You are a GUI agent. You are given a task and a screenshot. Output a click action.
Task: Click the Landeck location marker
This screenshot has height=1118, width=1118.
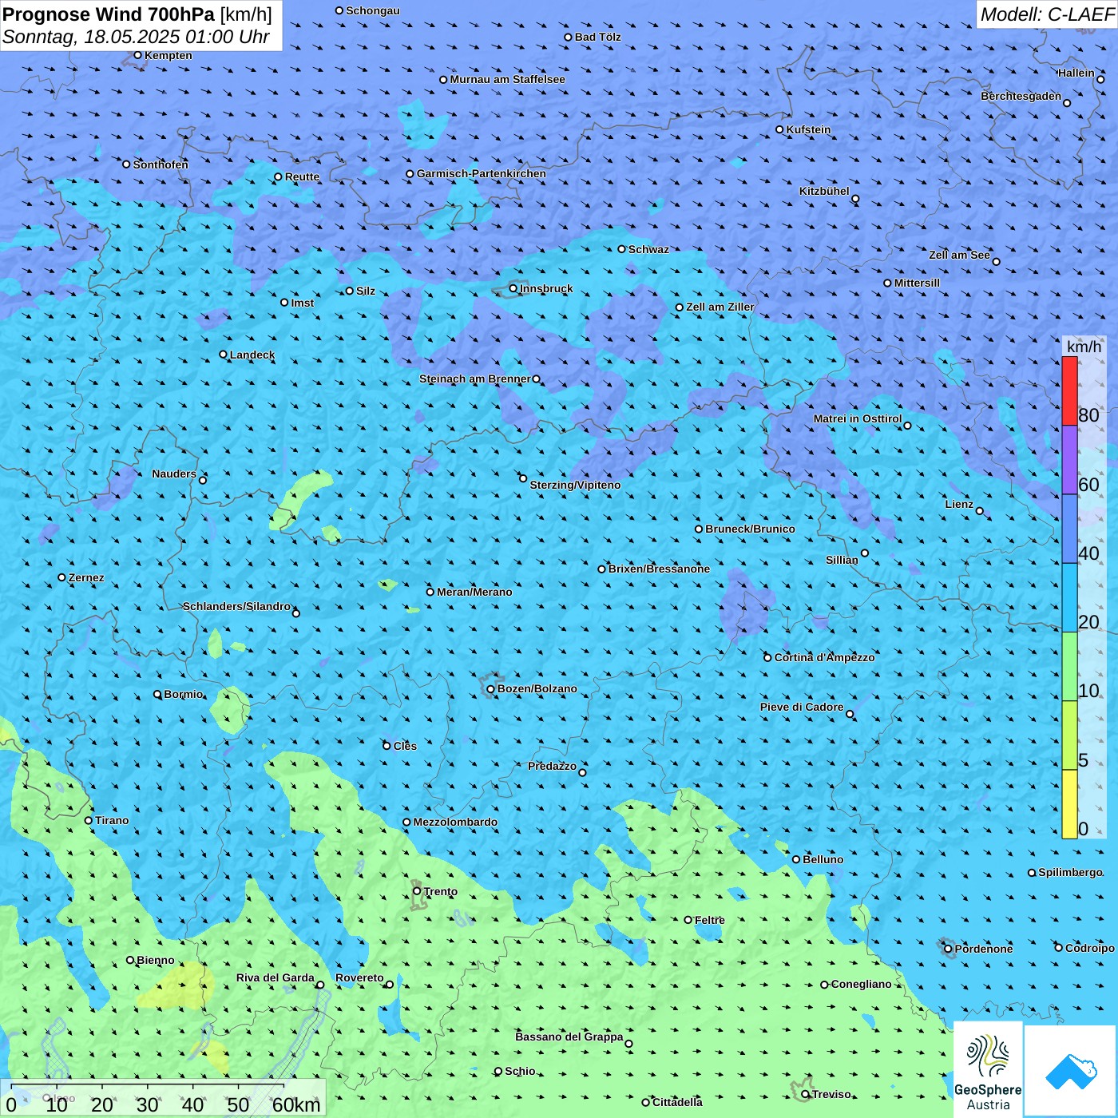pyautogui.click(x=224, y=355)
